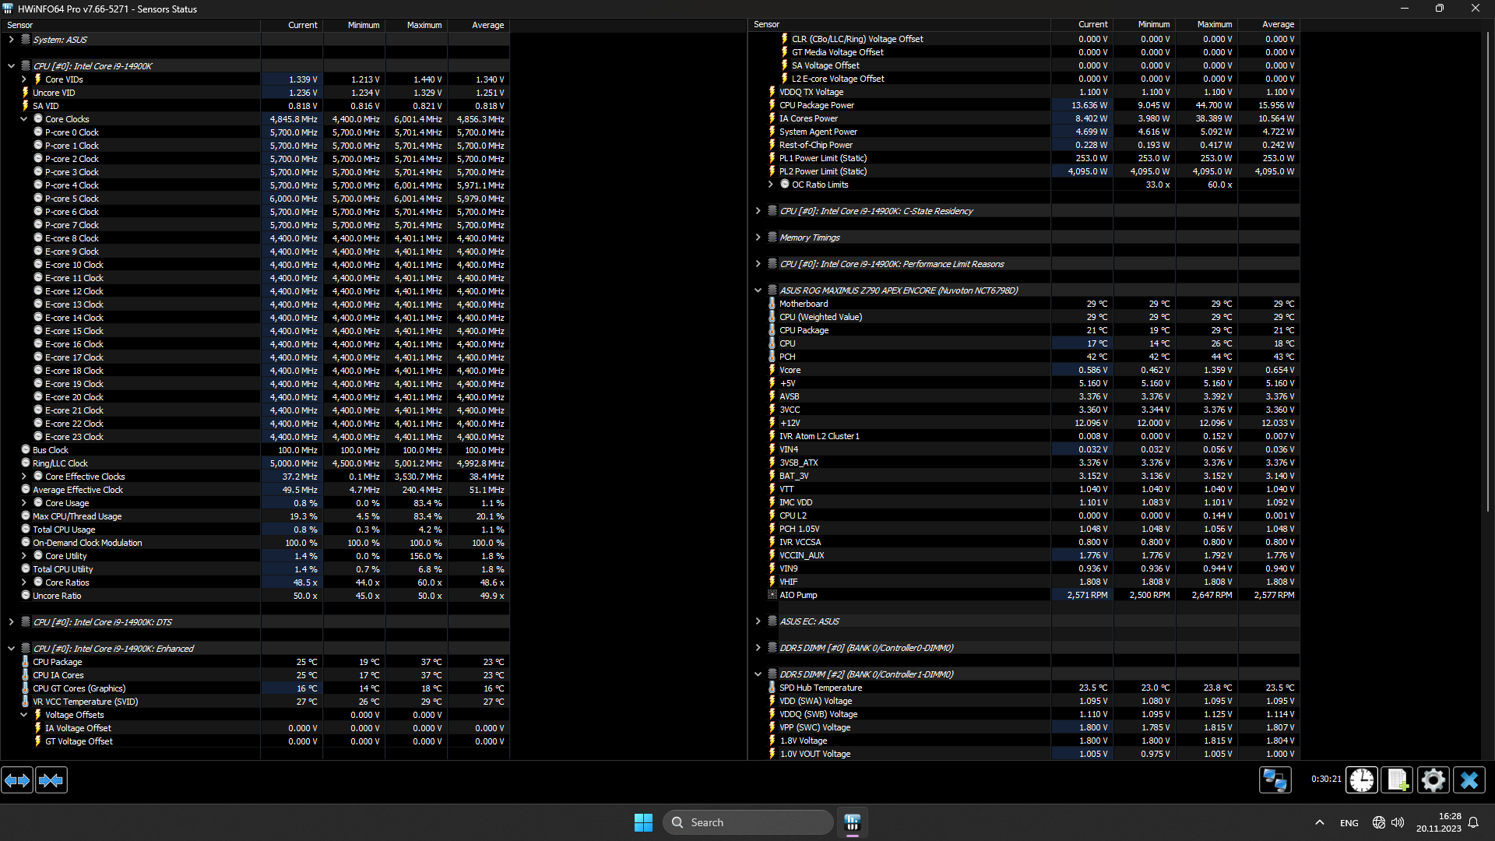This screenshot has width=1495, height=841.
Task: Click the Maximum column header in left panel
Action: [424, 25]
